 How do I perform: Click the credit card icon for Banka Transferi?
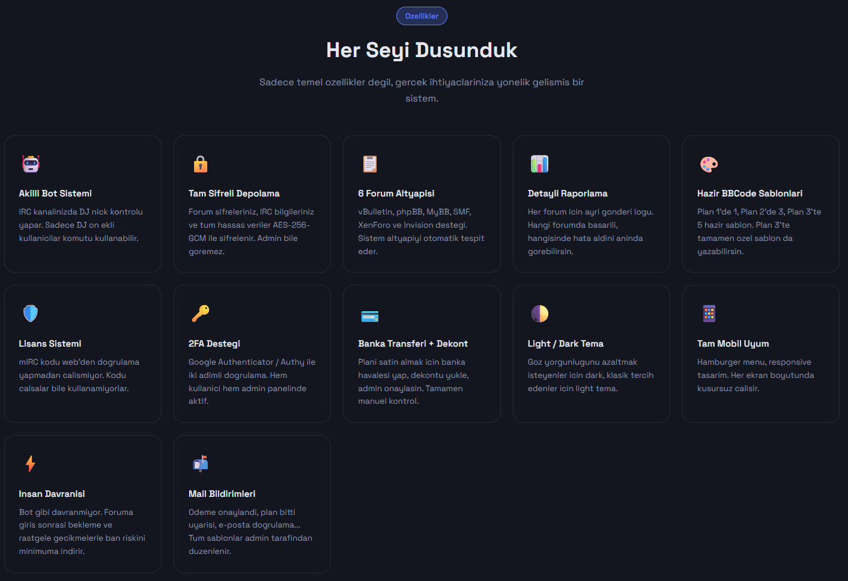370,316
